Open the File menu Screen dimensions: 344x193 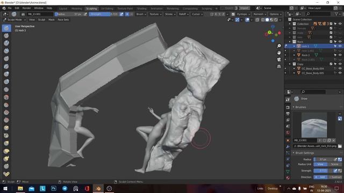tap(10, 8)
